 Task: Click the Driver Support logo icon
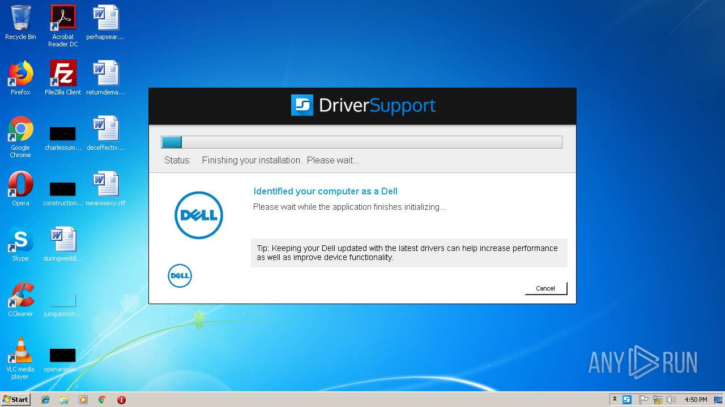302,105
